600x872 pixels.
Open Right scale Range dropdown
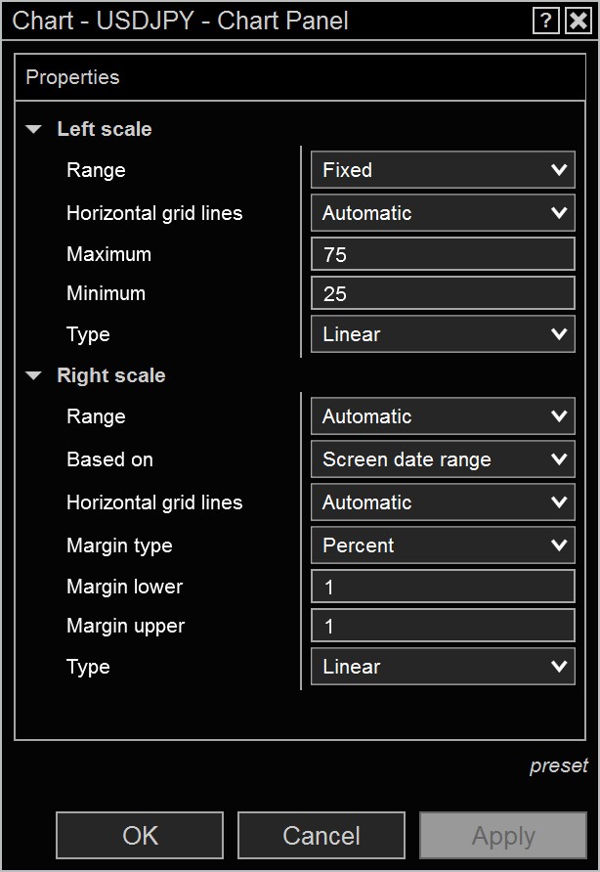pos(443,416)
